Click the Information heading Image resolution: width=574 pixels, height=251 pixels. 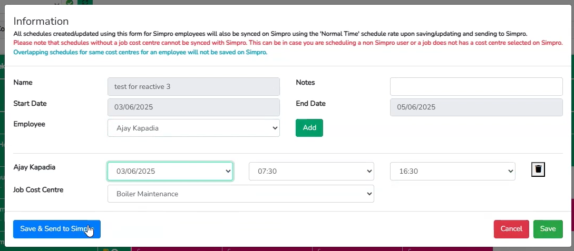pos(41,21)
